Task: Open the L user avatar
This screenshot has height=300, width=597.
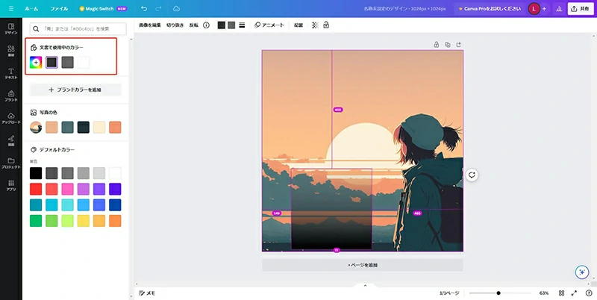Action: point(534,9)
